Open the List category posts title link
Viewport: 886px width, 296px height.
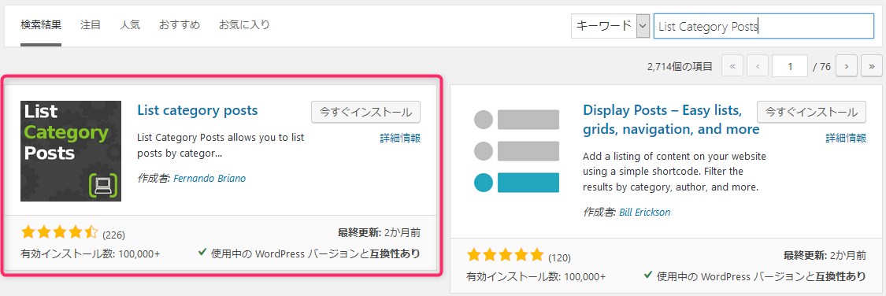point(198,110)
